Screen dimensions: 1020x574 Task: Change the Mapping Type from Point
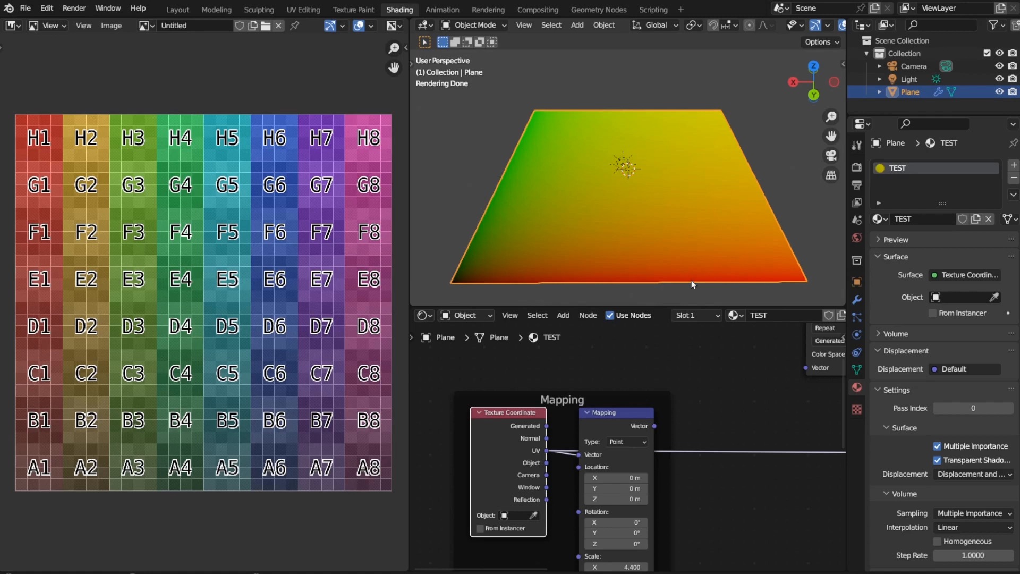point(627,441)
